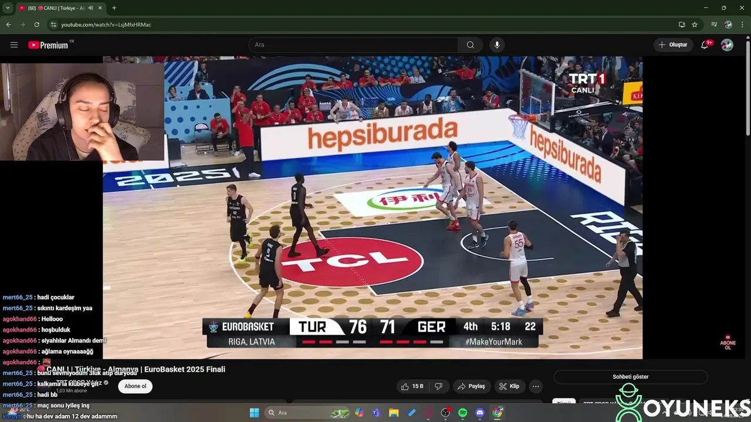Open the more actions ellipsis button

(535, 386)
